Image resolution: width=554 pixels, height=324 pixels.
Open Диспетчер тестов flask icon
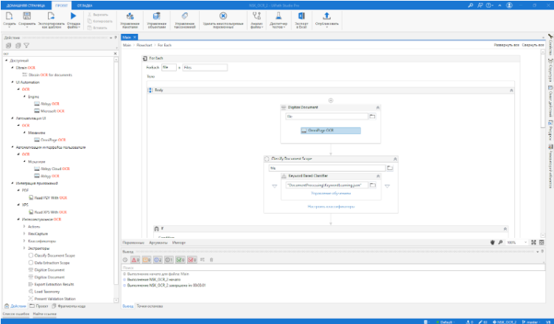[x=278, y=16]
